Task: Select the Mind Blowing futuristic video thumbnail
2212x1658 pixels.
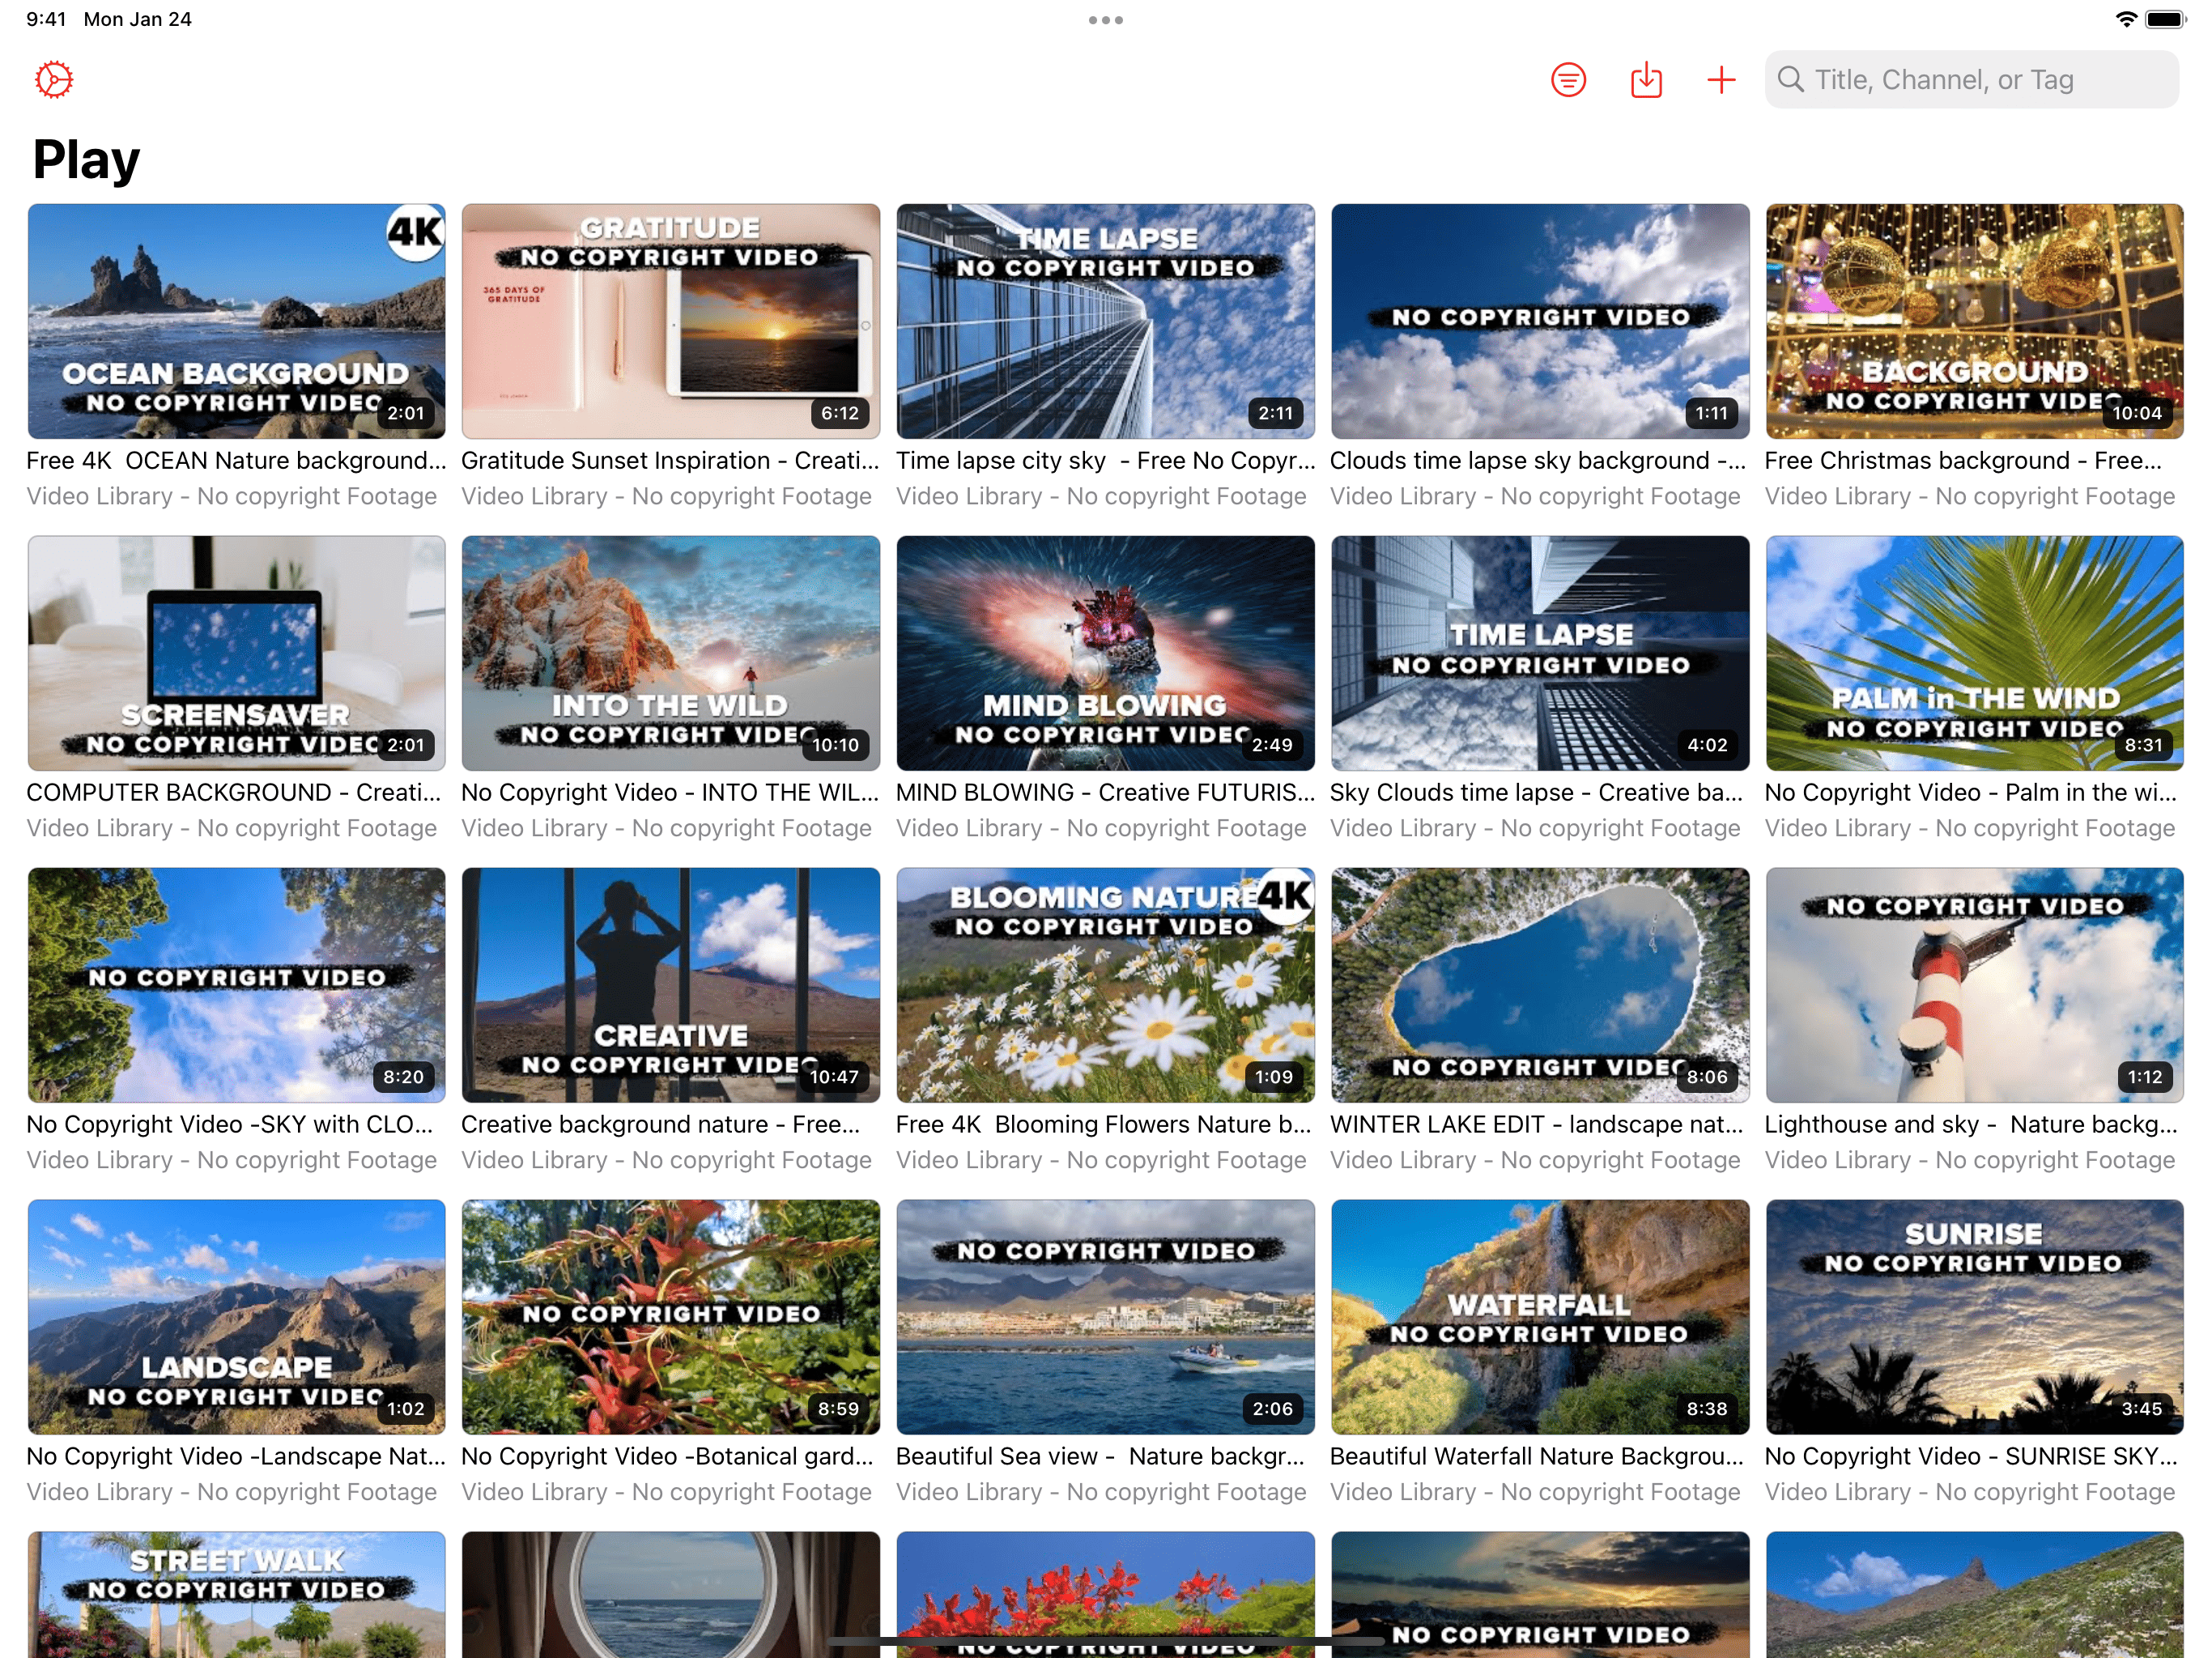Action: [1105, 653]
